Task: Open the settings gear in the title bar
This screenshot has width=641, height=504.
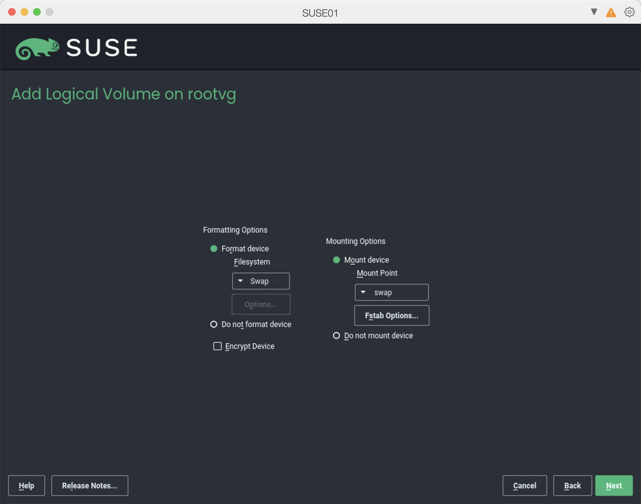Action: (629, 12)
